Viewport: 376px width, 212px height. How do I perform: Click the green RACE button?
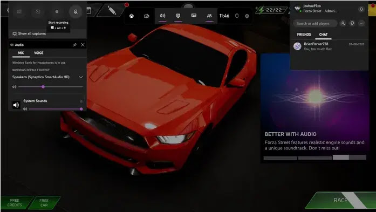point(340,201)
